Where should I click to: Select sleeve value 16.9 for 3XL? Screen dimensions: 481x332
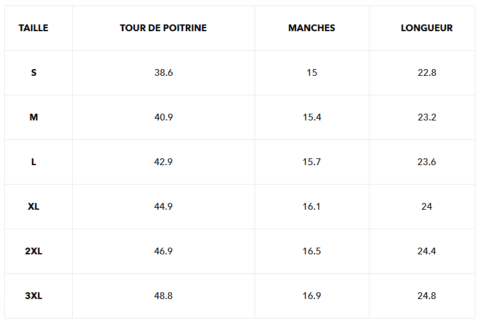[311, 296]
